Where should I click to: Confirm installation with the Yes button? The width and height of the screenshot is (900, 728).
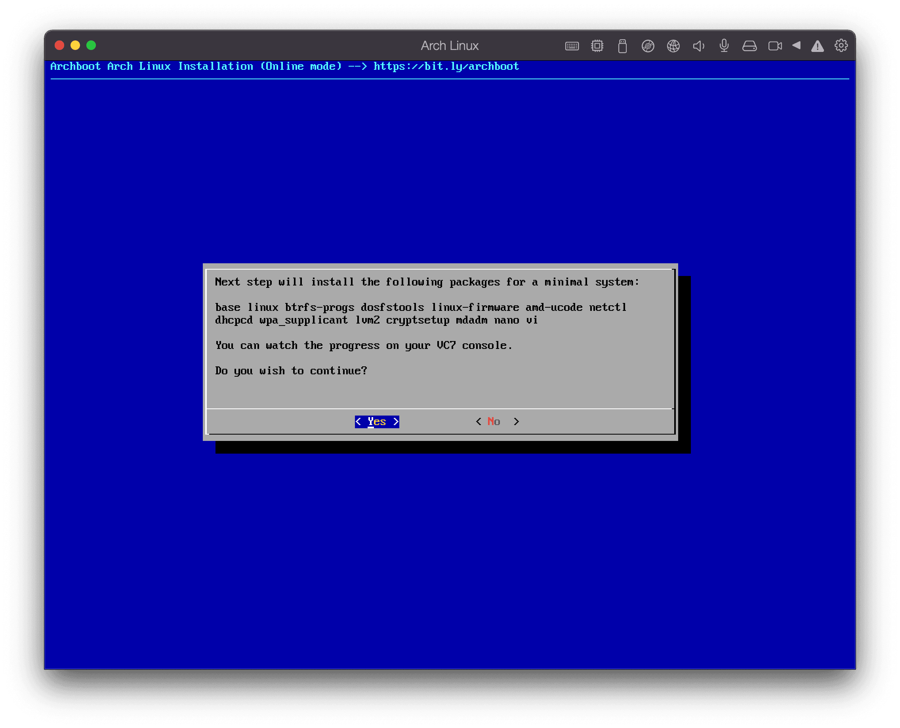(377, 421)
